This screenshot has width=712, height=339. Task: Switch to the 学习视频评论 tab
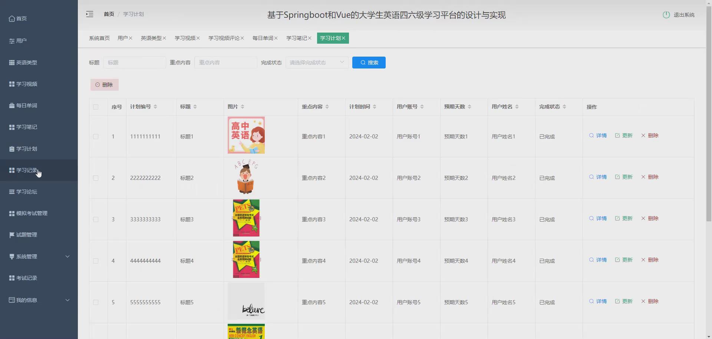point(224,38)
